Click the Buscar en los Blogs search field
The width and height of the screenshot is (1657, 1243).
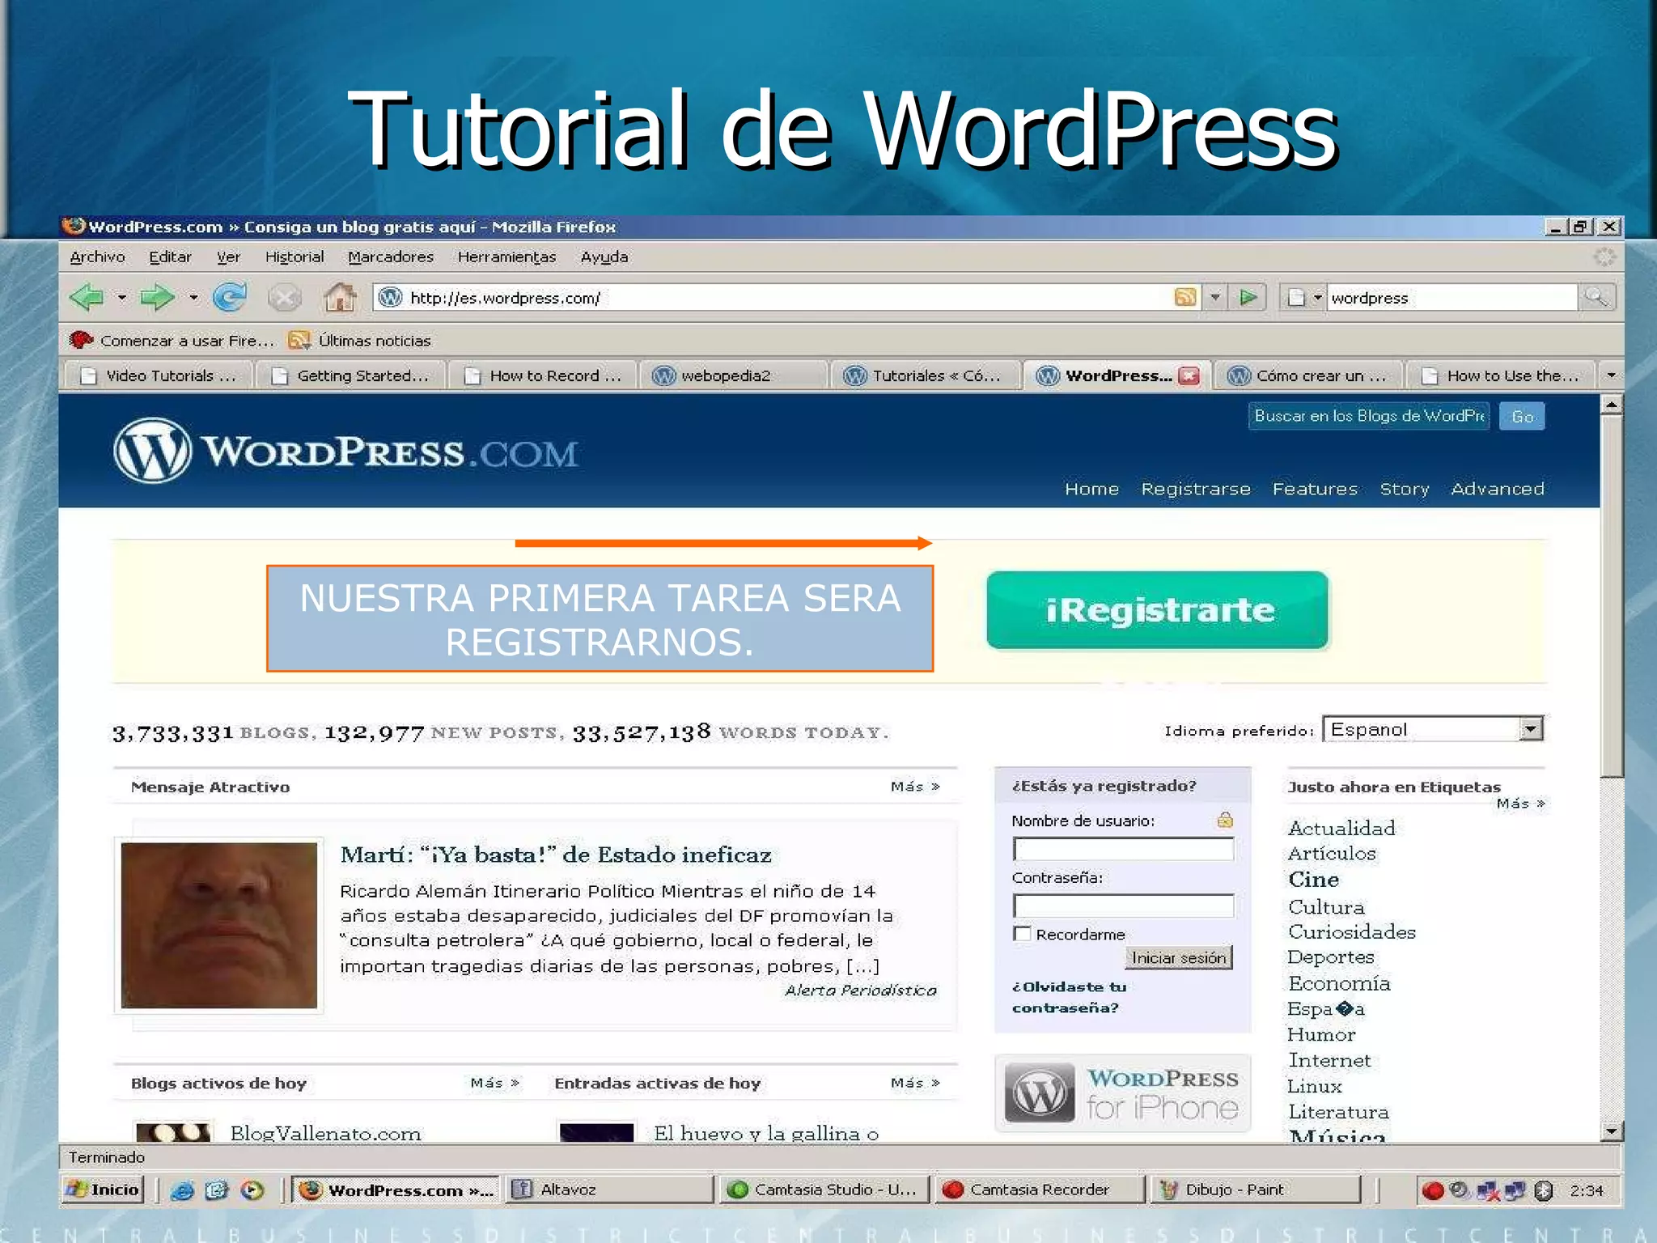(x=1368, y=416)
